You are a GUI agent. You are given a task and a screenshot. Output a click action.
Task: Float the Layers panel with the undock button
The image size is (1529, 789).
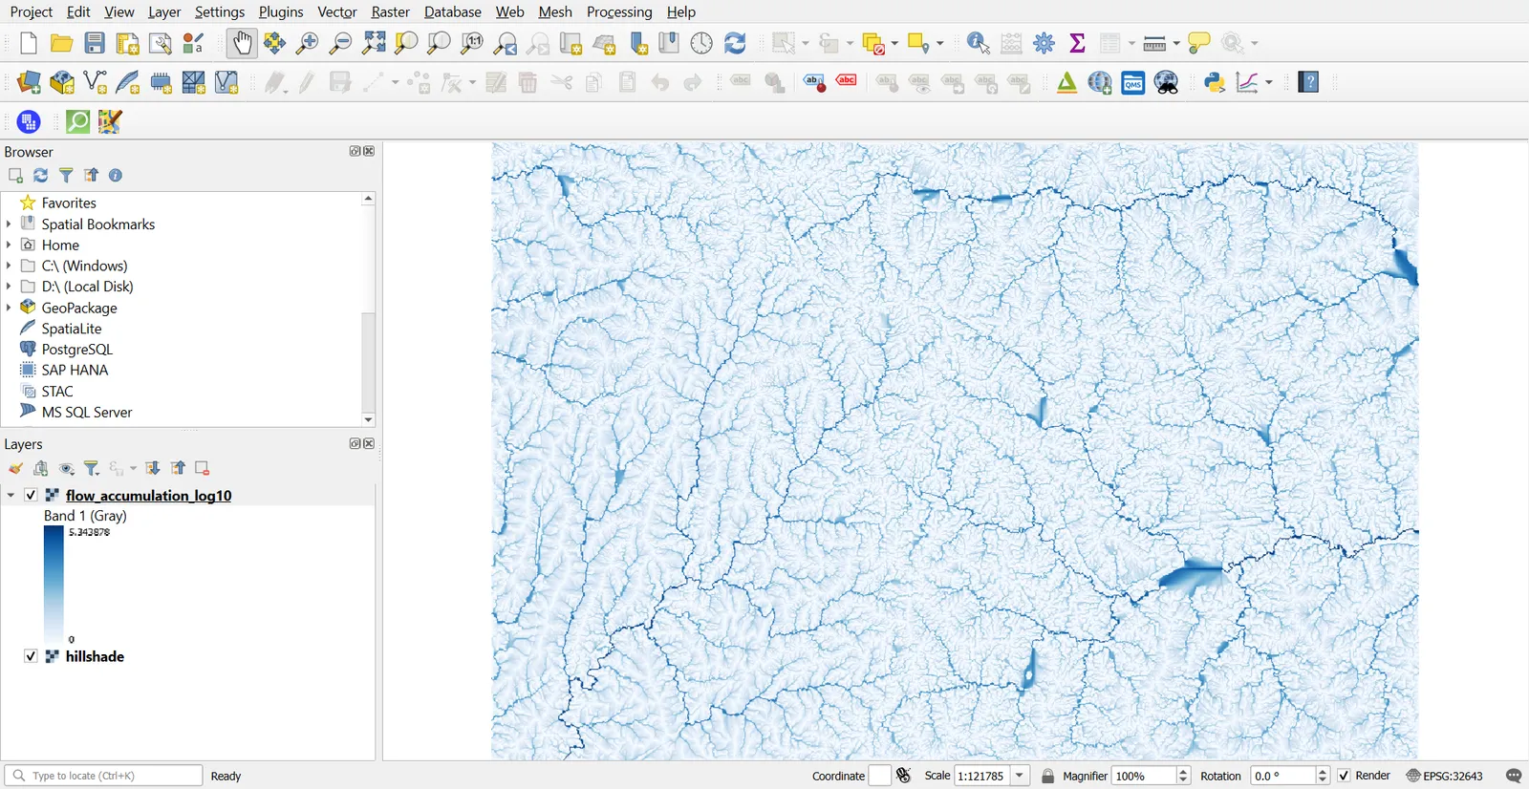[355, 443]
